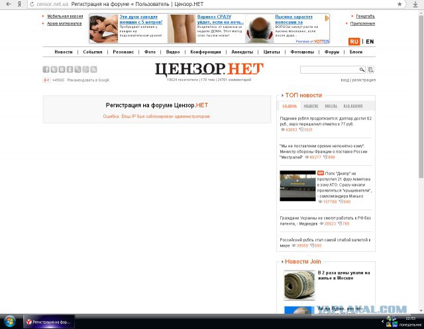The height and width of the screenshot is (329, 424).
Task: Click the browser back arrow
Action: point(9,4)
